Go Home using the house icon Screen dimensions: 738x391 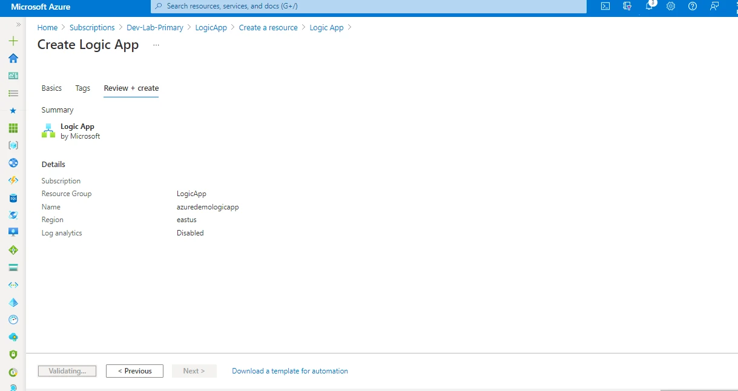13,58
